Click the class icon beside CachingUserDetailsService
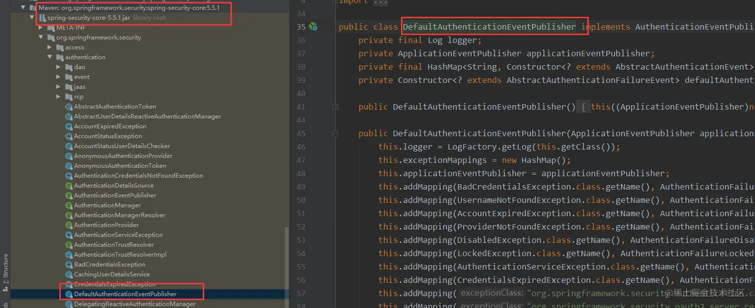The width and height of the screenshot is (755, 308). pyautogui.click(x=69, y=275)
